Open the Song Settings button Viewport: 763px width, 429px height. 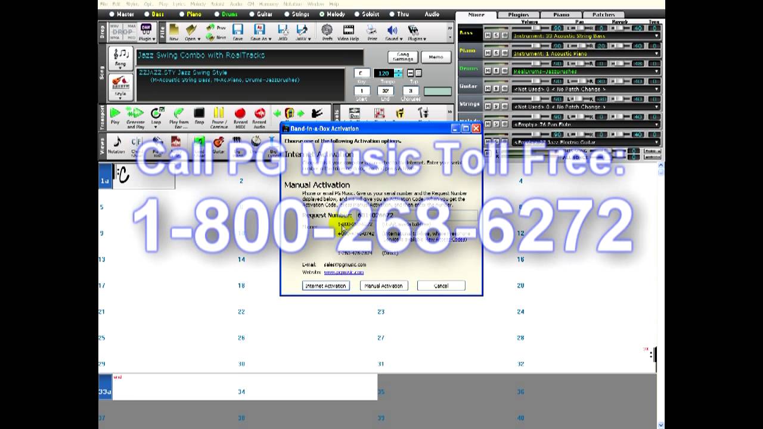tap(403, 57)
